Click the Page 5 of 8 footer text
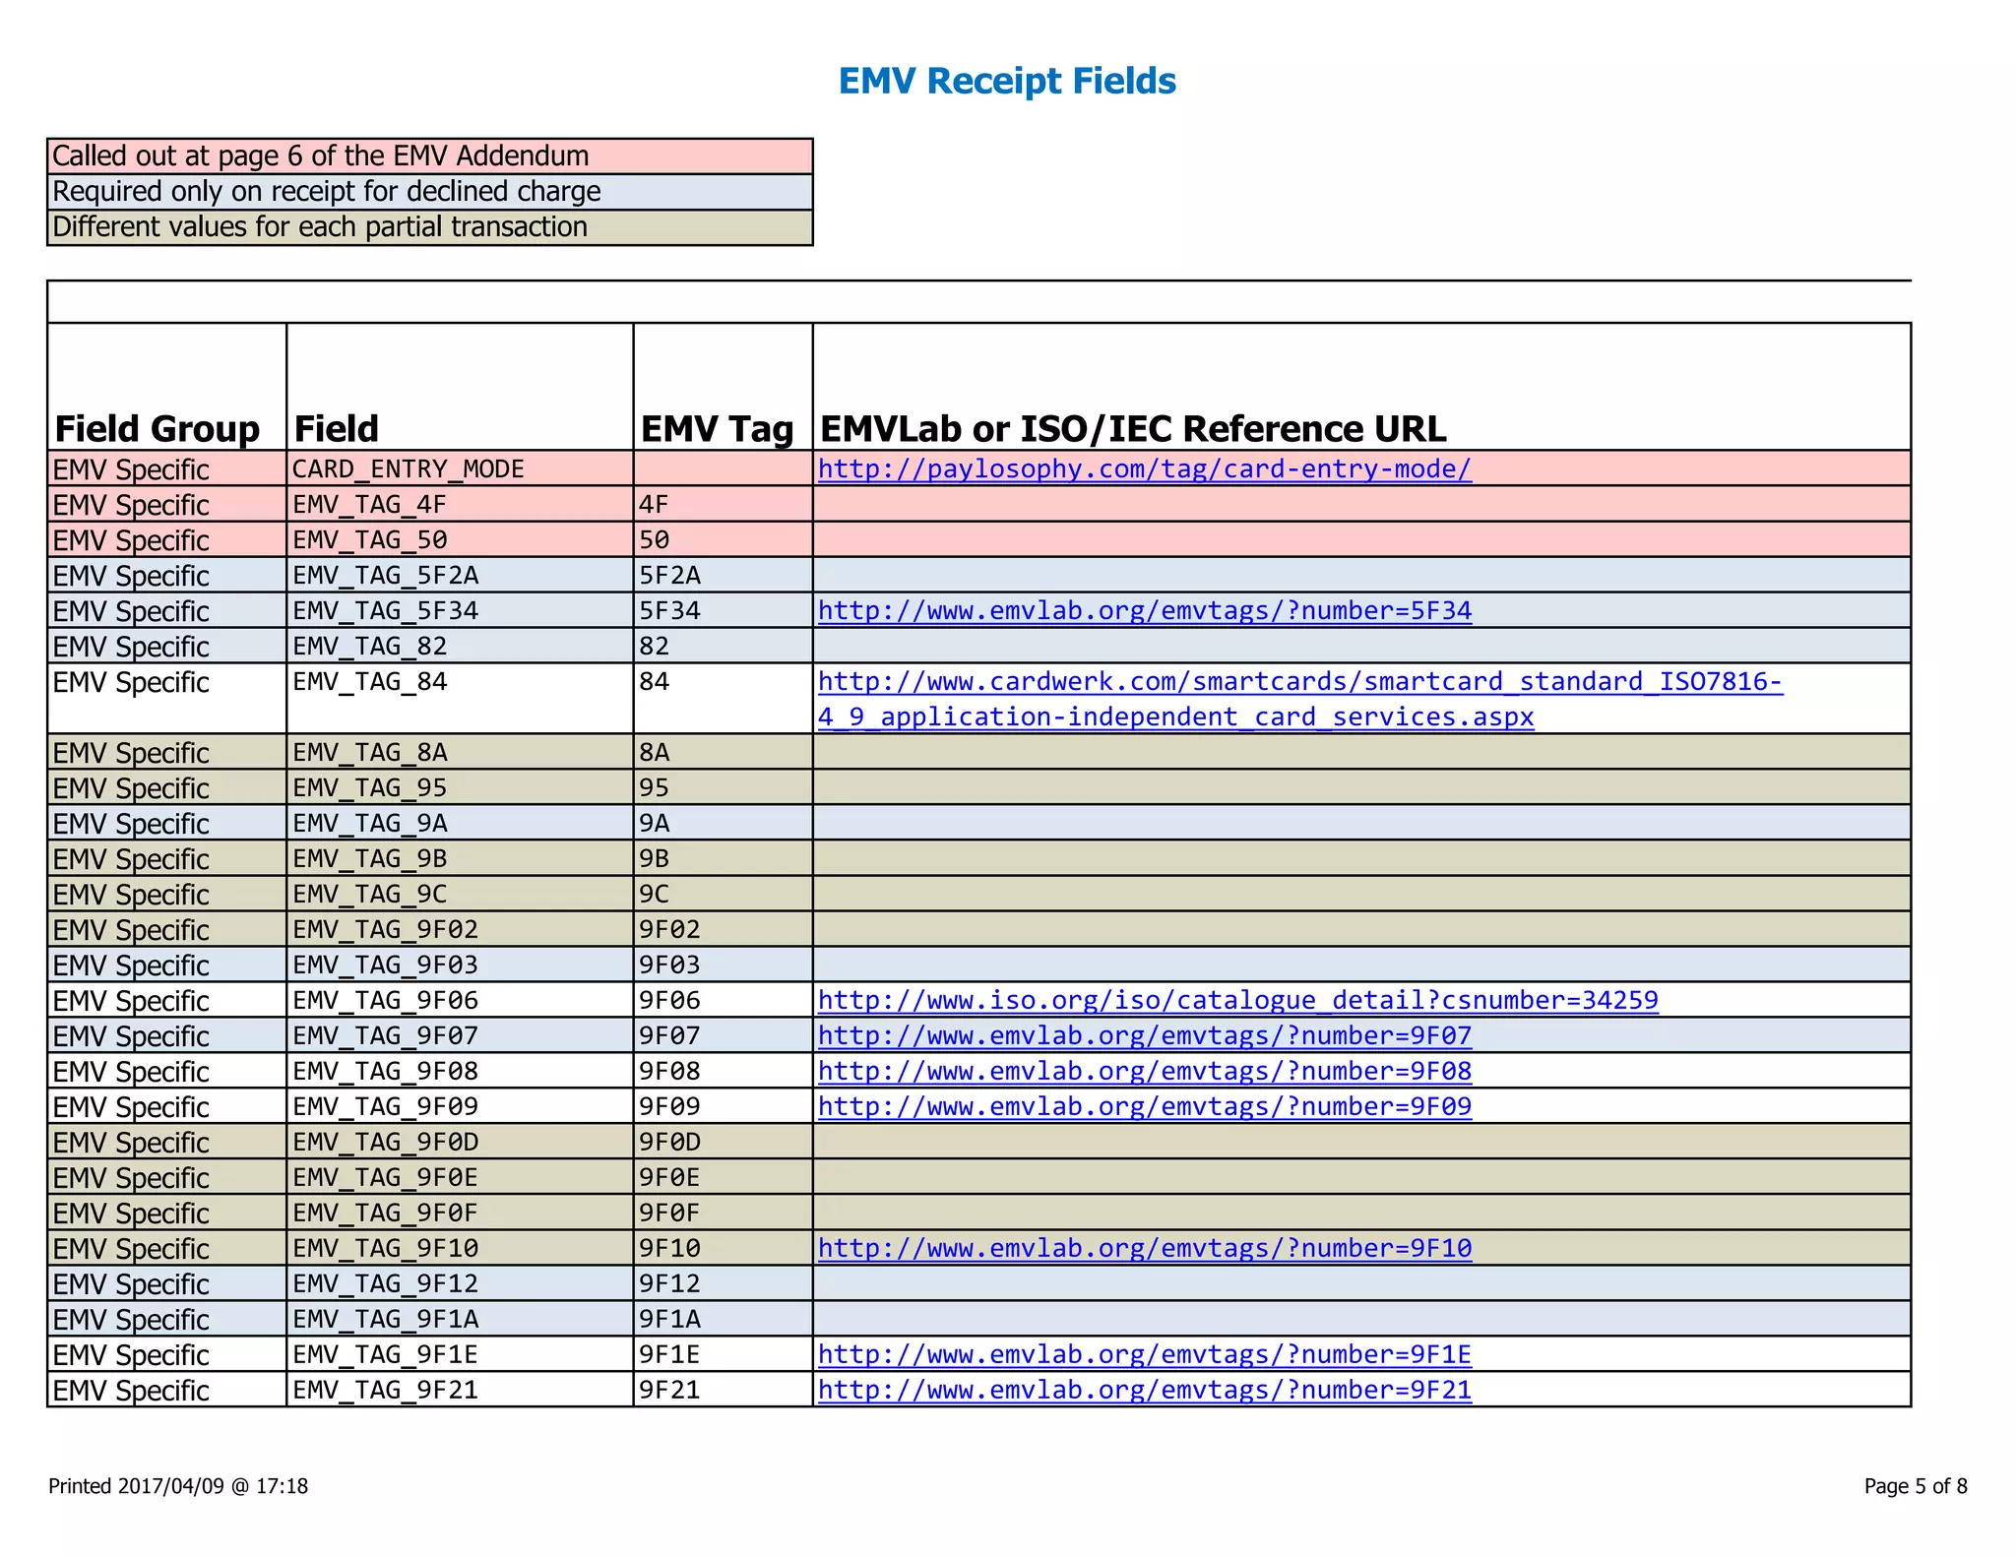Image resolution: width=2016 pixels, height=1557 pixels. [1915, 1486]
